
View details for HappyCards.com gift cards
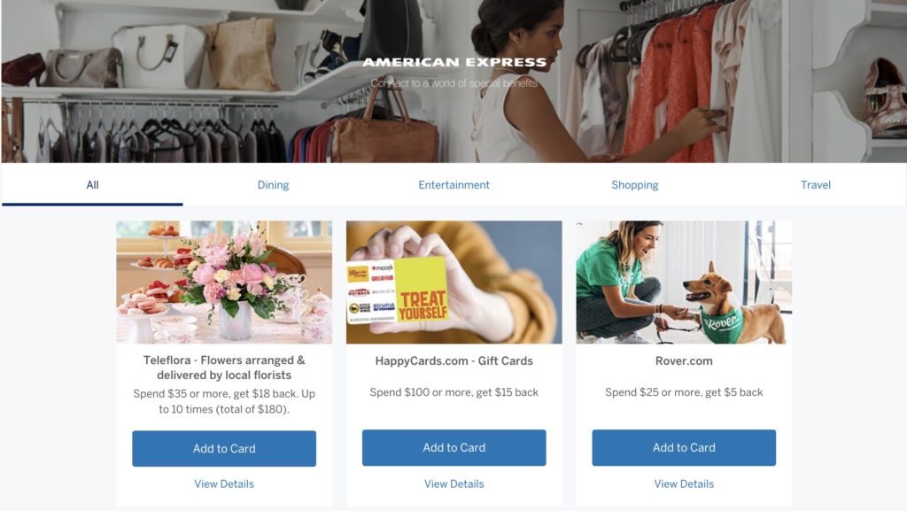pyautogui.click(x=454, y=484)
